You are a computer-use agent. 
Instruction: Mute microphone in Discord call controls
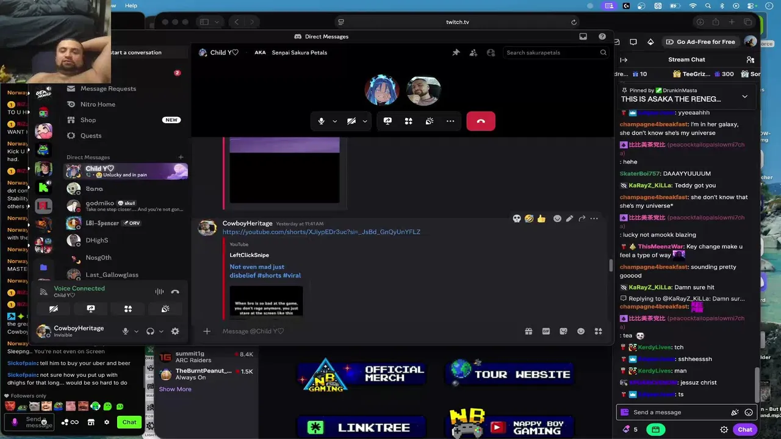pyautogui.click(x=322, y=121)
